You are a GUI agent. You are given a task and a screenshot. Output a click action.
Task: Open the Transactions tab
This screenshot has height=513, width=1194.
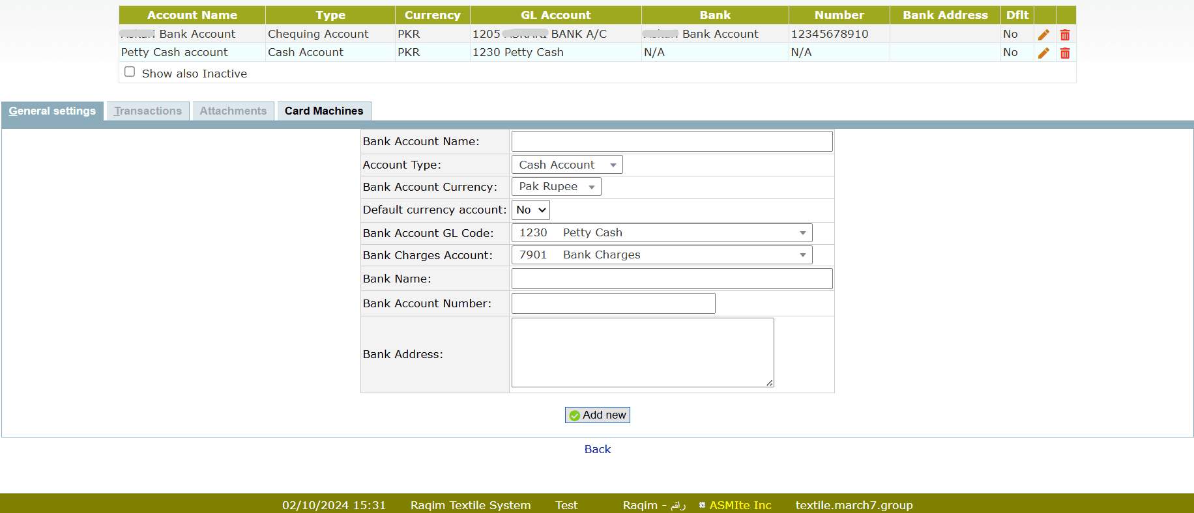click(x=148, y=111)
